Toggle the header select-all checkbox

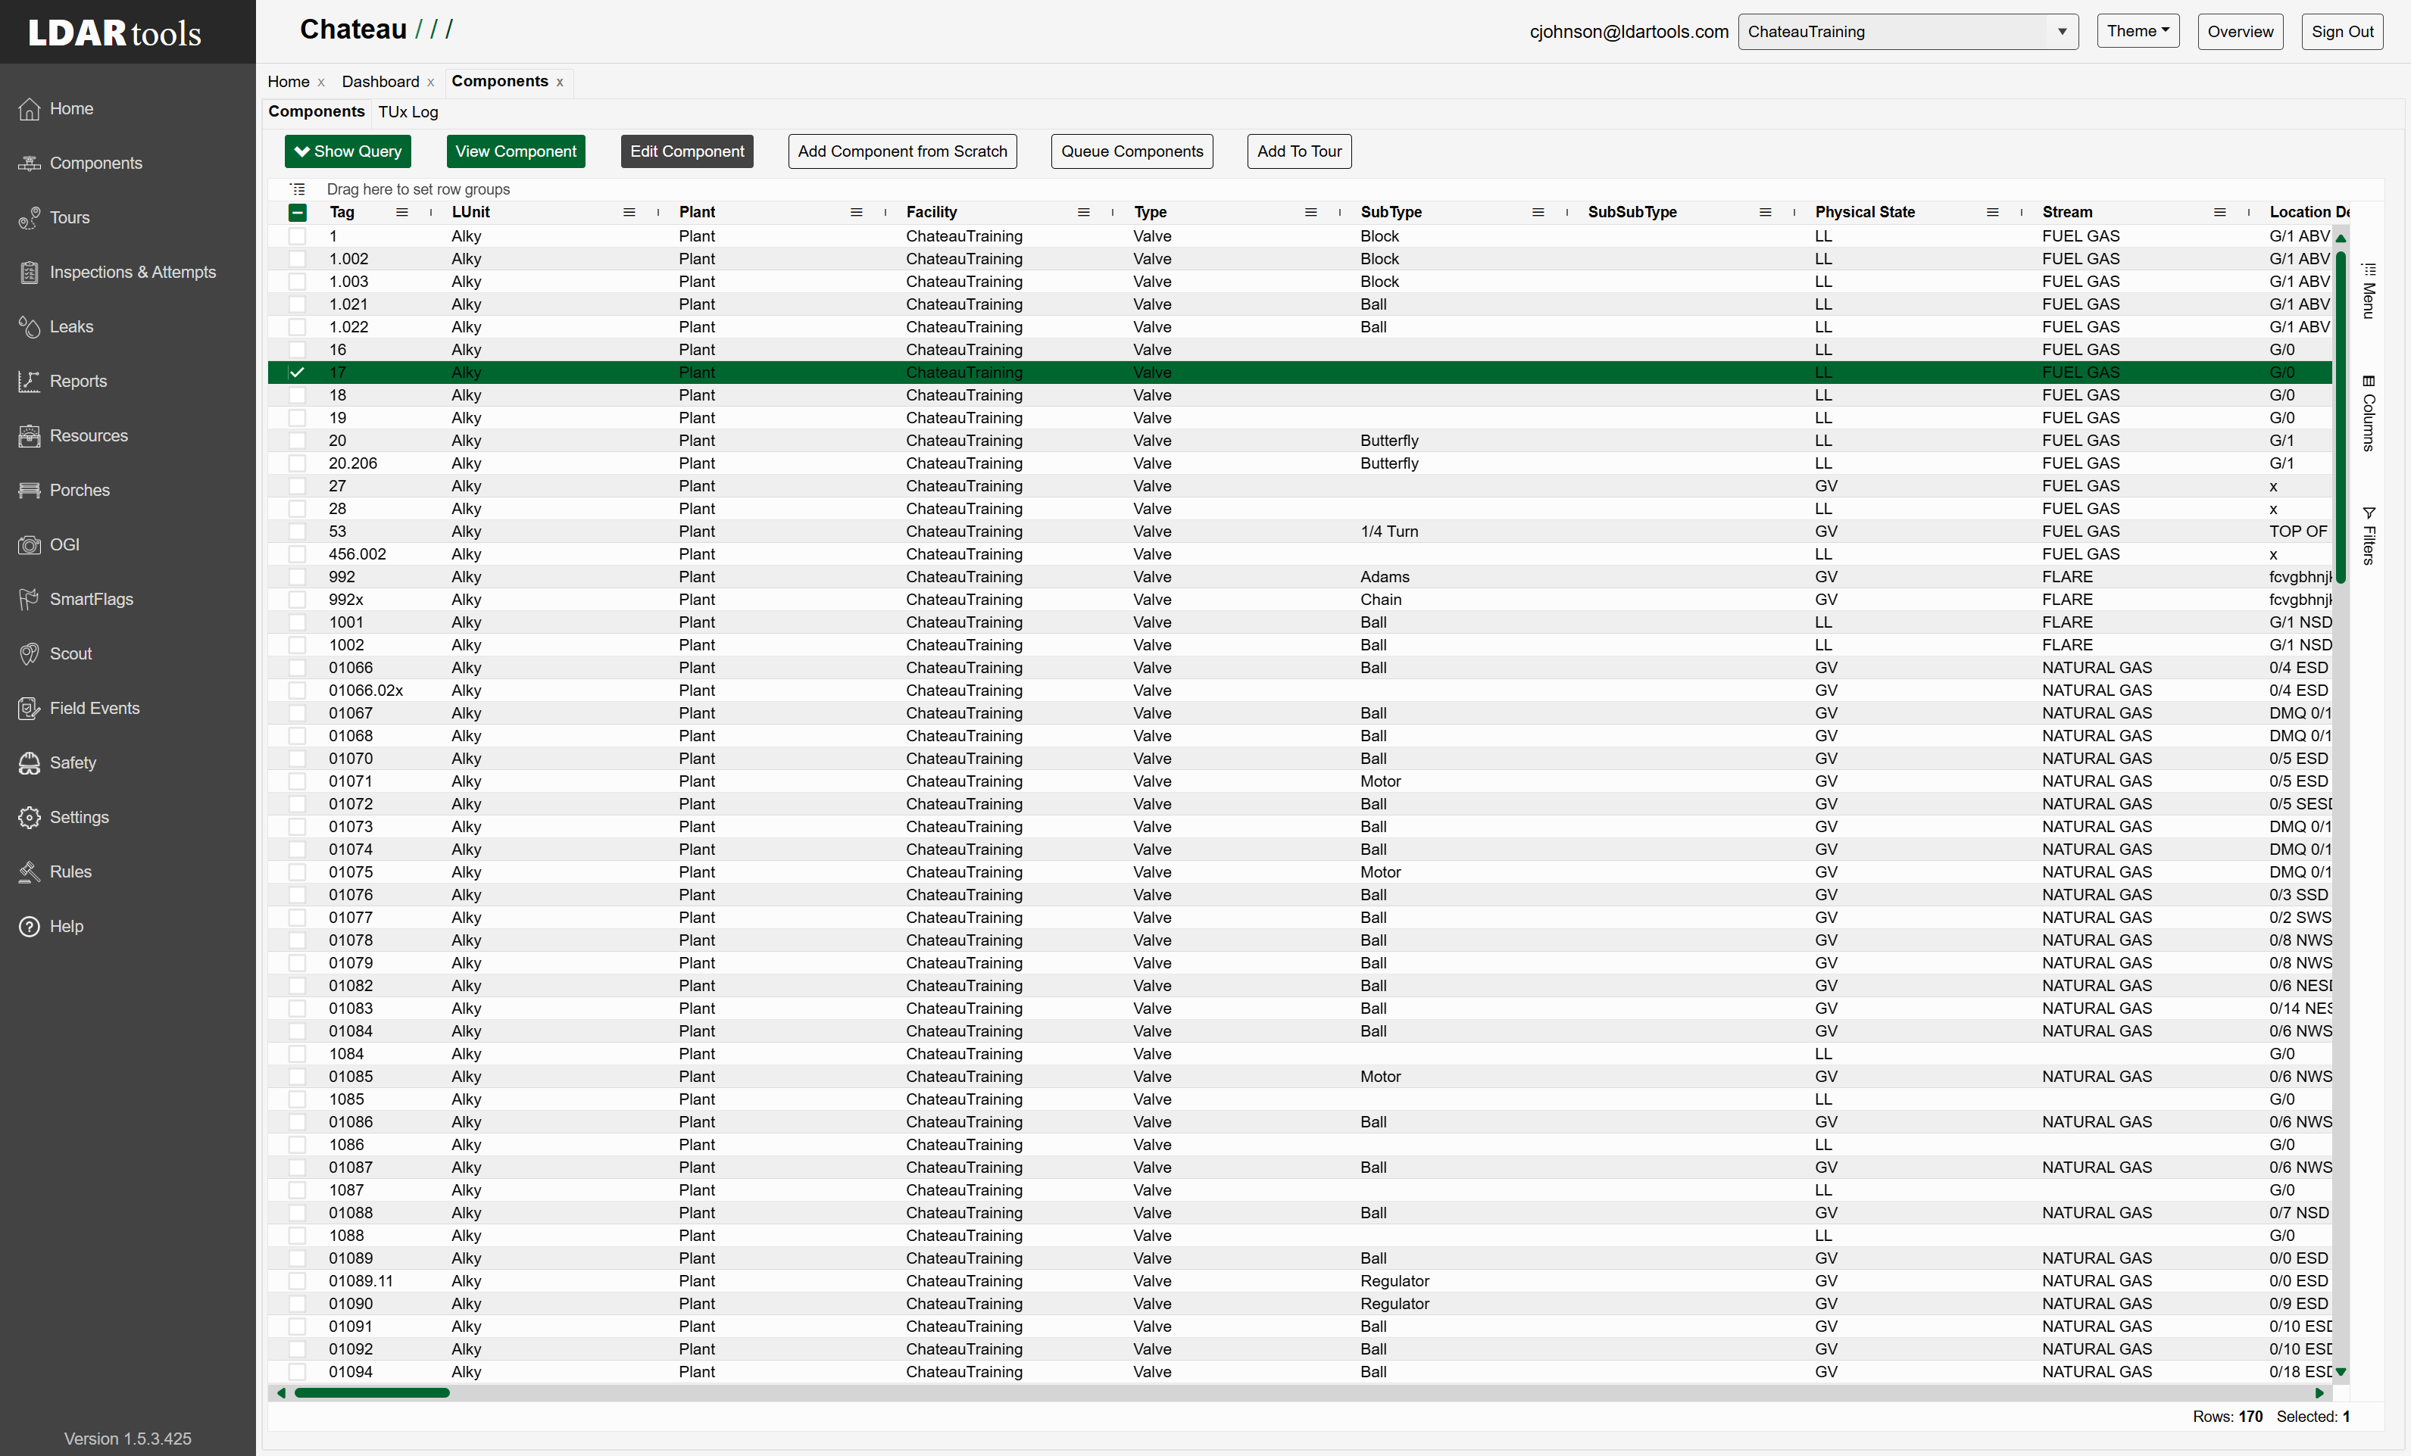coord(298,212)
